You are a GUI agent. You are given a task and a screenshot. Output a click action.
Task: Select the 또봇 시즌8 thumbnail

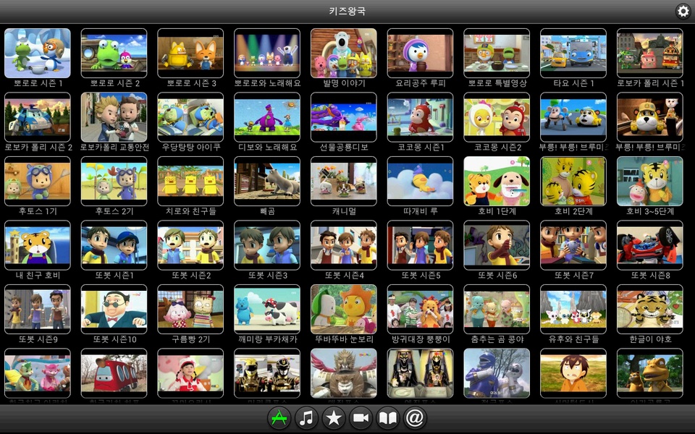pyautogui.click(x=650, y=245)
